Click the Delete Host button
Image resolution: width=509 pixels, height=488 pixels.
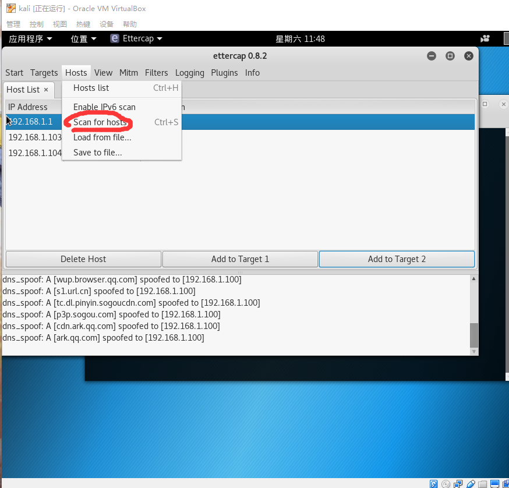[x=83, y=259]
